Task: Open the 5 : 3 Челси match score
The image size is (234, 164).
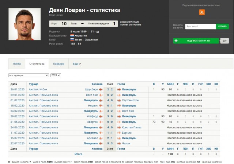Action: (110, 144)
